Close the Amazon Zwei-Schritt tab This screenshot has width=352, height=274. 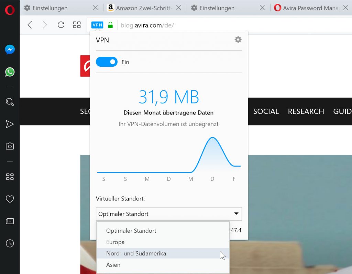[179, 8]
